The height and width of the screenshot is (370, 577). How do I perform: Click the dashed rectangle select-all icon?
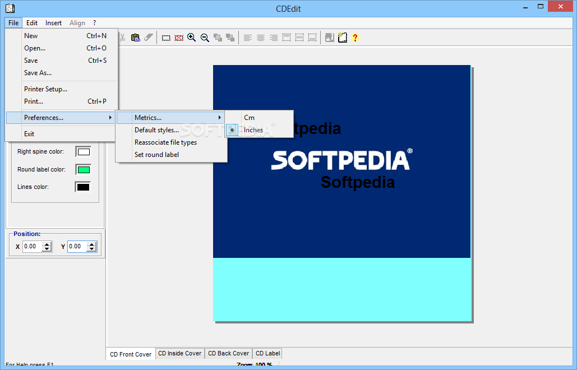pos(167,38)
